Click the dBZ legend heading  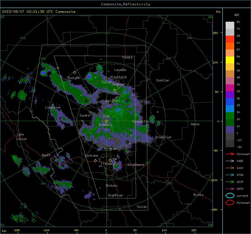236,15
